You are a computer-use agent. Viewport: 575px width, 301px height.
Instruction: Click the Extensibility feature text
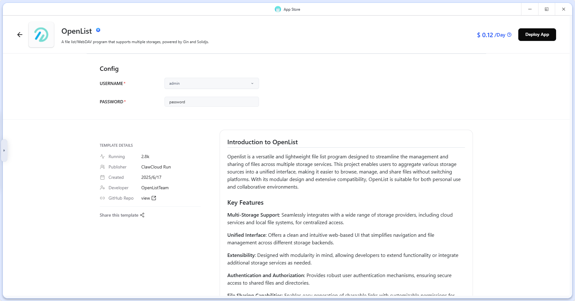coord(343,259)
